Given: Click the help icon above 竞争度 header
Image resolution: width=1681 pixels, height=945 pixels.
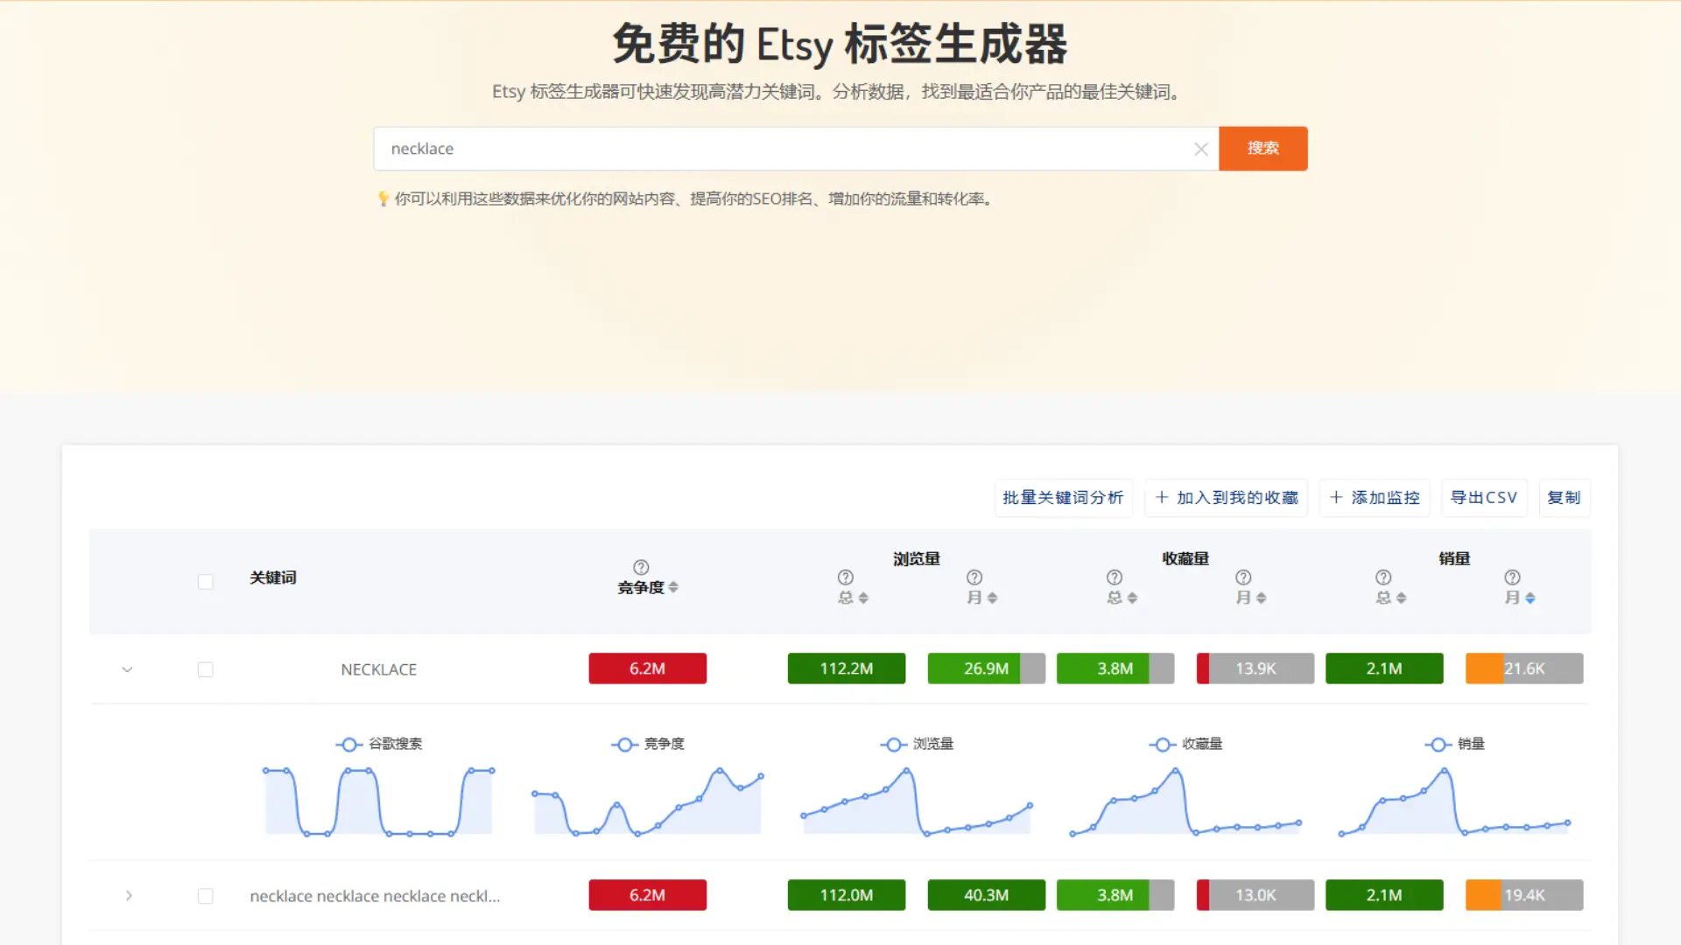Looking at the screenshot, I should pos(640,566).
